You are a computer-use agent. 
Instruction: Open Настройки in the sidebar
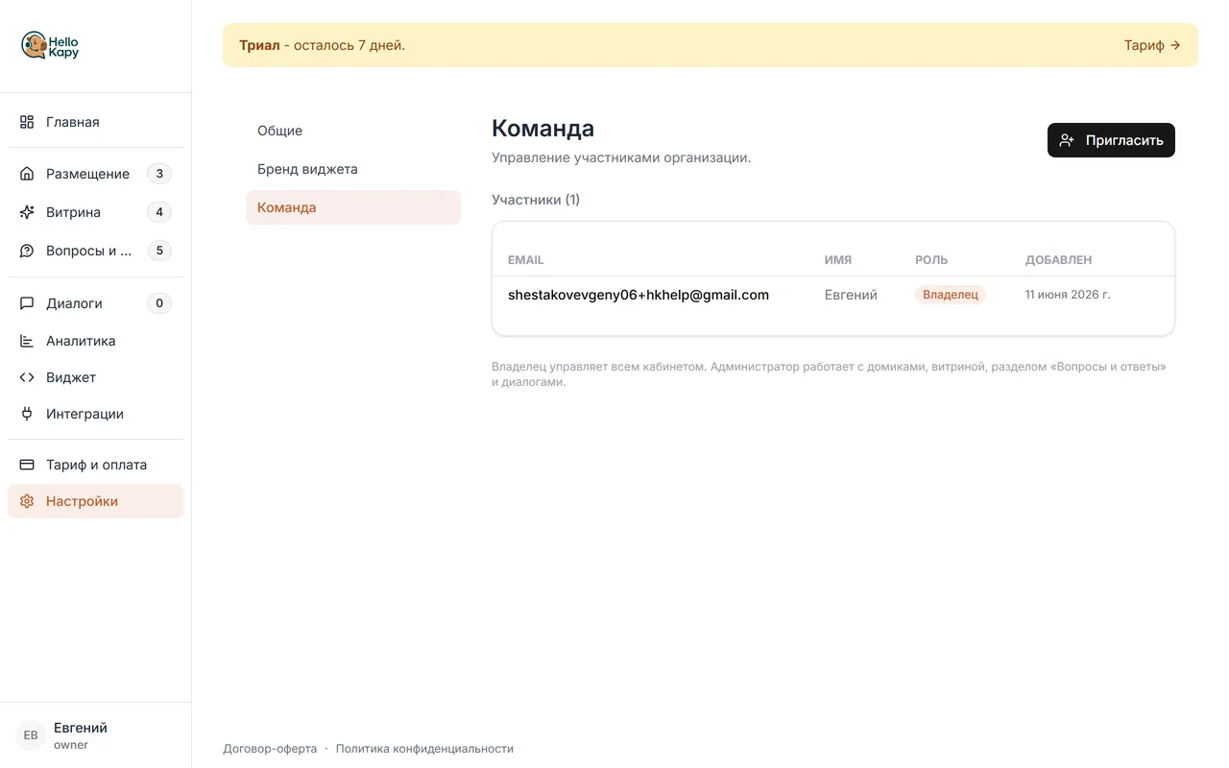(95, 501)
